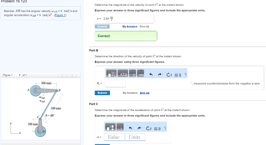This screenshot has height=145, width=266.
Task: Go to previous figure arrow
Action: [x=62, y=75]
